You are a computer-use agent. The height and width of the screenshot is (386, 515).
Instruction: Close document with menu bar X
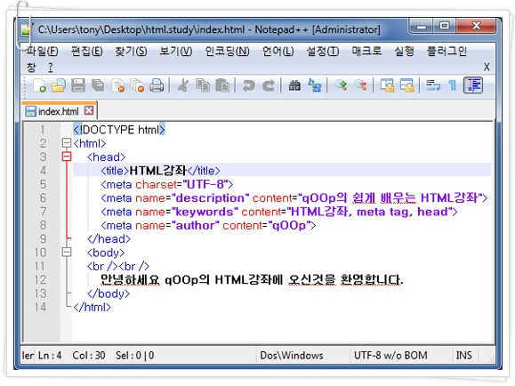tap(487, 67)
